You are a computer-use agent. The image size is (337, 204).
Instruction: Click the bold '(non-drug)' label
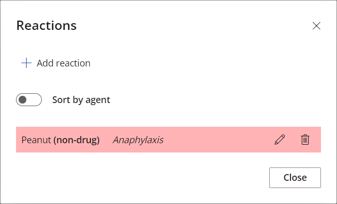pyautogui.click(x=76, y=140)
